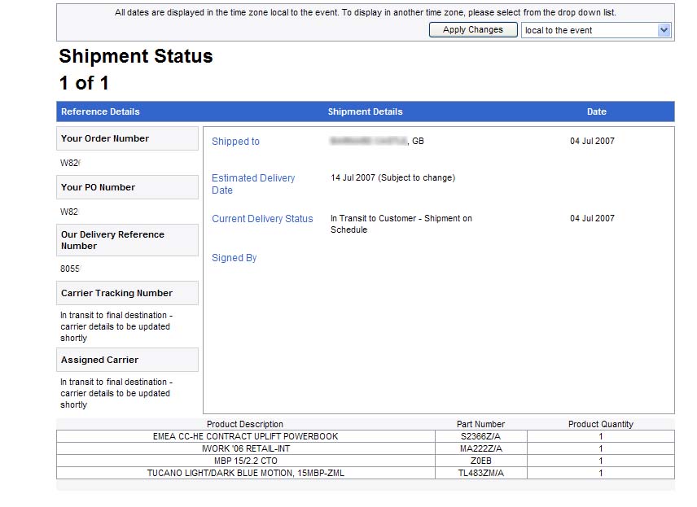Click 'MBP 15/2.2 CTO' product cell

[245, 461]
